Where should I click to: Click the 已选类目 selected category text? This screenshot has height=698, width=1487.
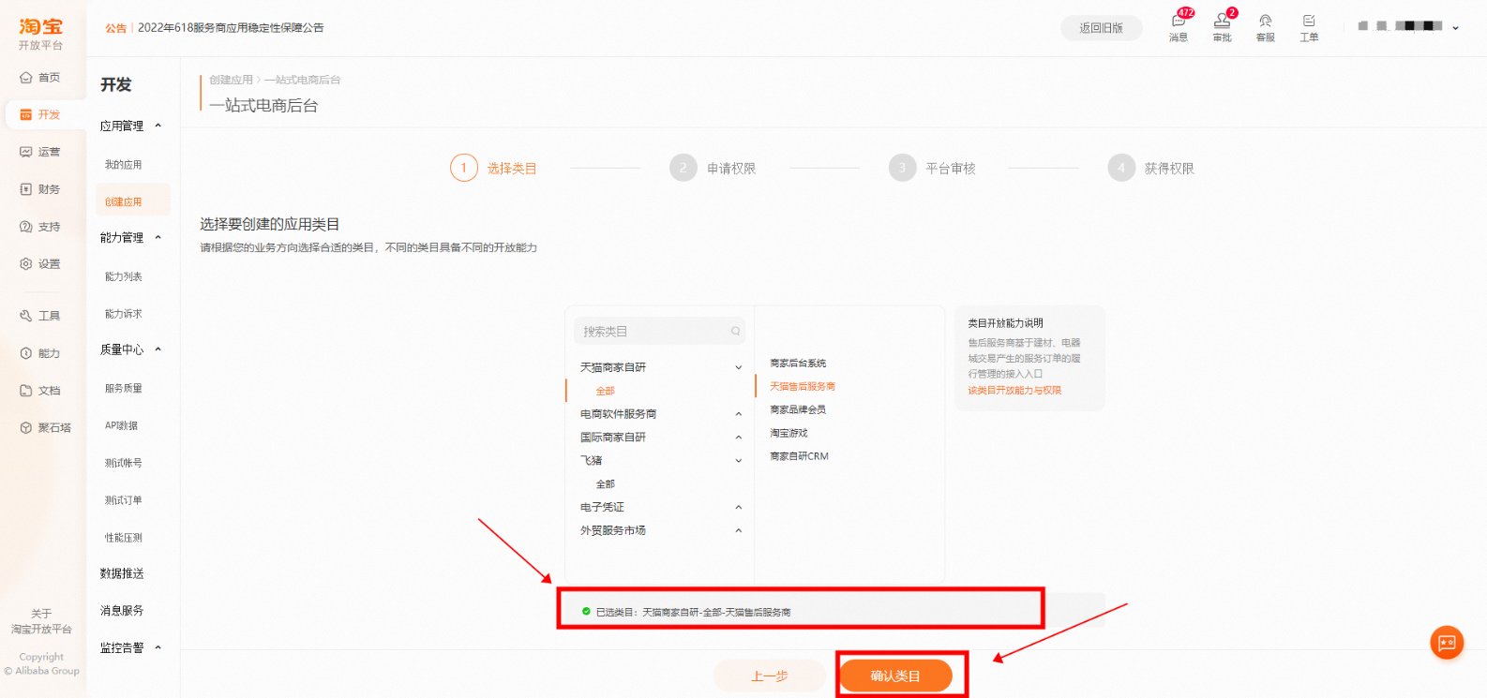693,612
